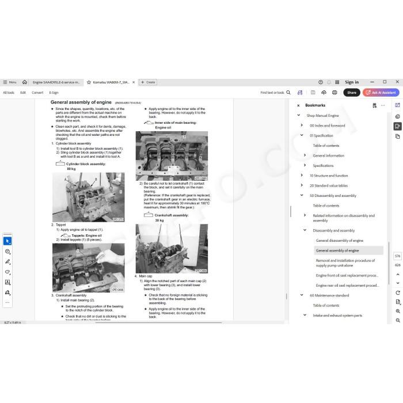Print the document icon
403x403 pixels.
click(334, 93)
